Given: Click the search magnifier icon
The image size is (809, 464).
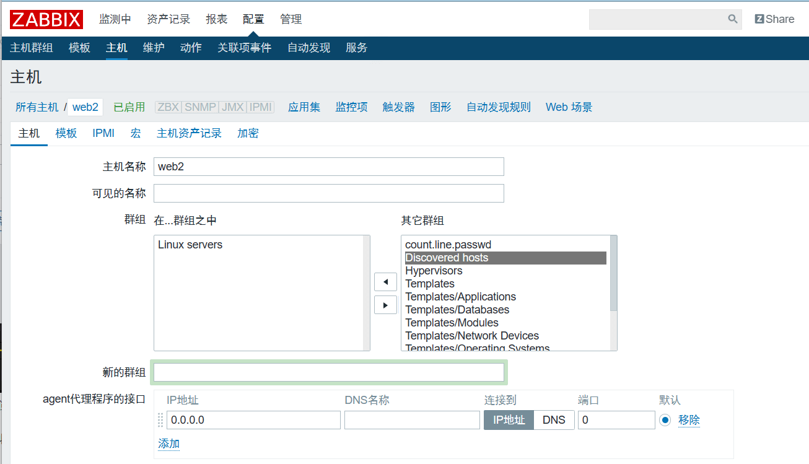Looking at the screenshot, I should (733, 19).
